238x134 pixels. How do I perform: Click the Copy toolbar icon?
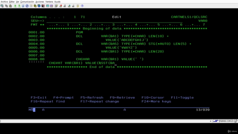[x=6, y=6]
